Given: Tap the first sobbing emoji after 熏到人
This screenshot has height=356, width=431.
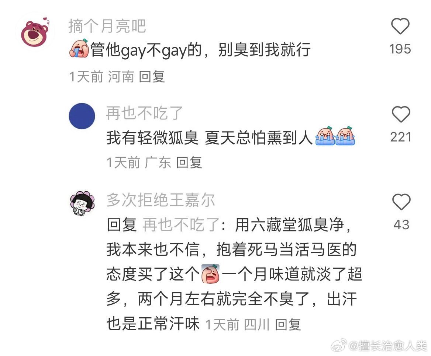Looking at the screenshot, I should (x=325, y=136).
